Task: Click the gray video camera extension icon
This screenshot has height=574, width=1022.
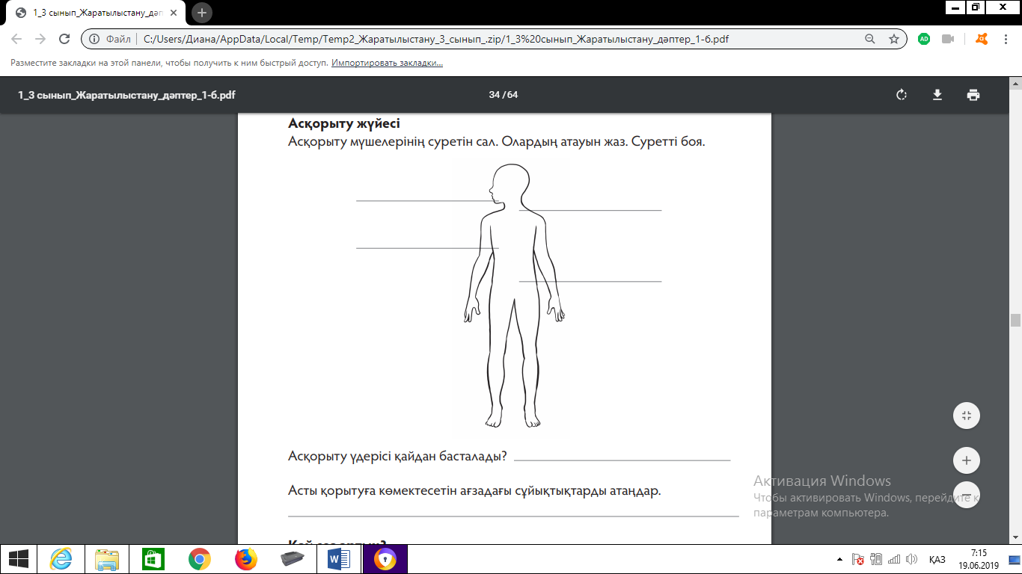Action: 948,39
